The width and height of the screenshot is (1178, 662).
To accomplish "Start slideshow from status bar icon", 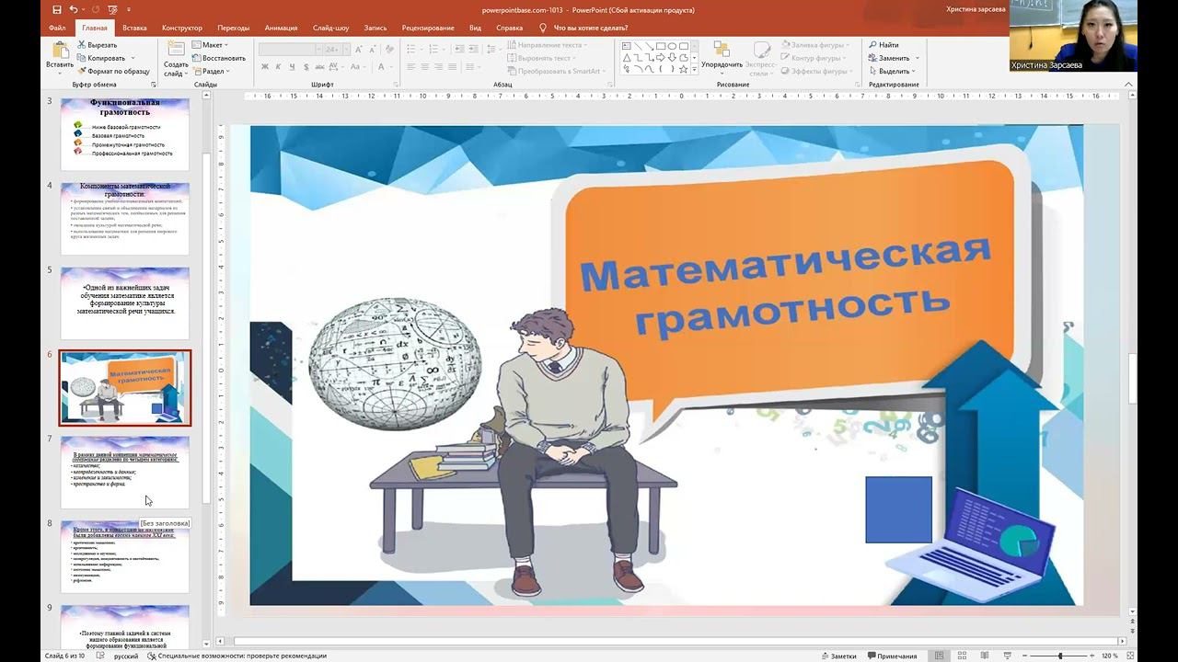I will pos(1008,656).
